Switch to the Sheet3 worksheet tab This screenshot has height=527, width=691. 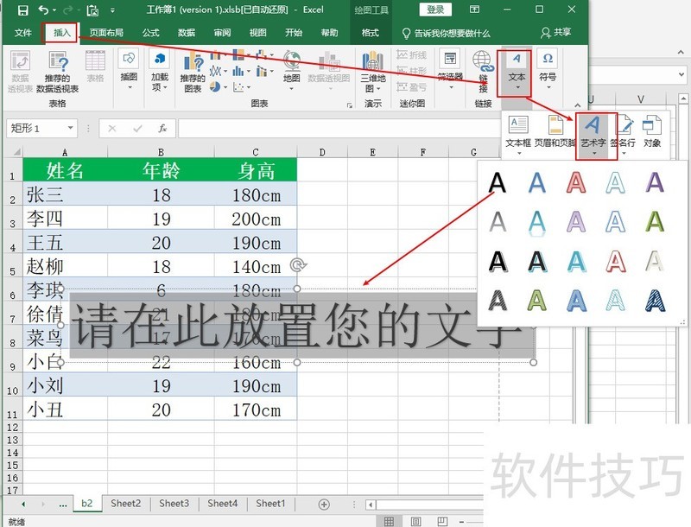coord(174,504)
